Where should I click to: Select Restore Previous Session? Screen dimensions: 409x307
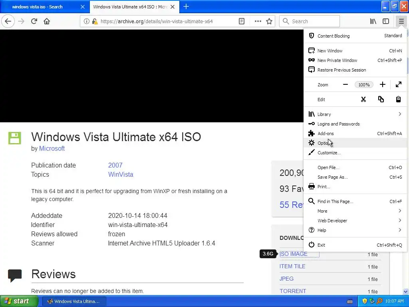tap(355, 70)
